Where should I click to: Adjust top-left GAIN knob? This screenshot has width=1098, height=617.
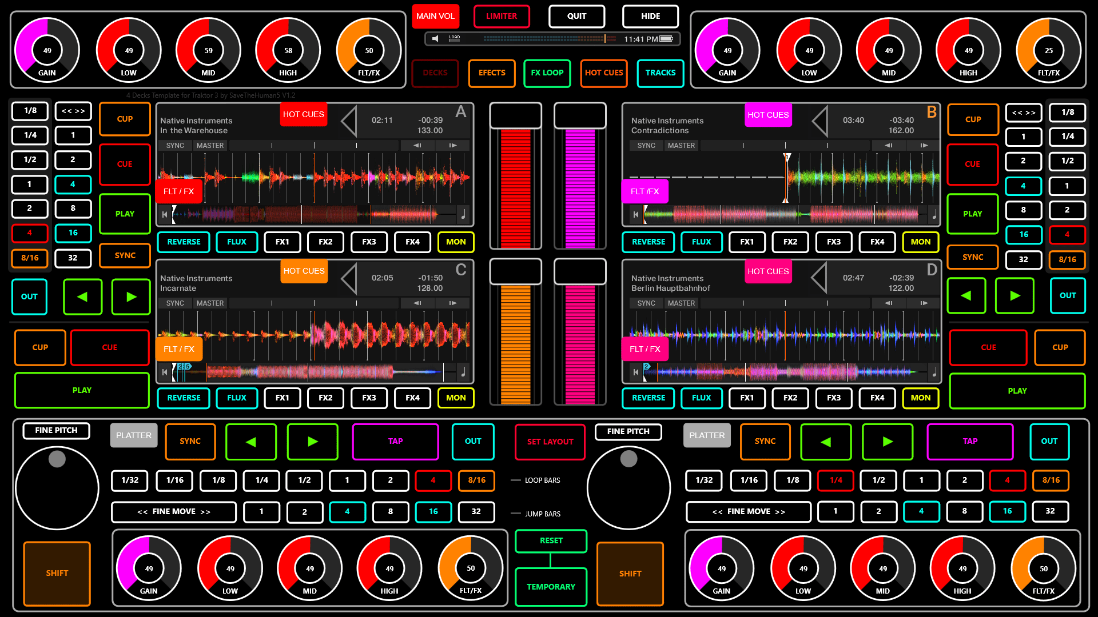(x=47, y=50)
